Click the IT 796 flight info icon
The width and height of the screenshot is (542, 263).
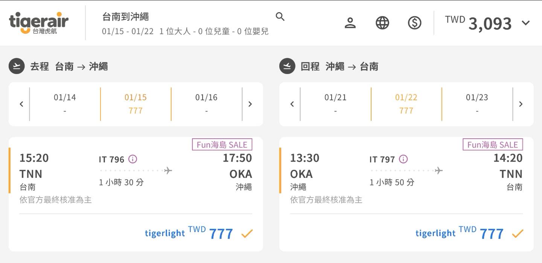(133, 159)
